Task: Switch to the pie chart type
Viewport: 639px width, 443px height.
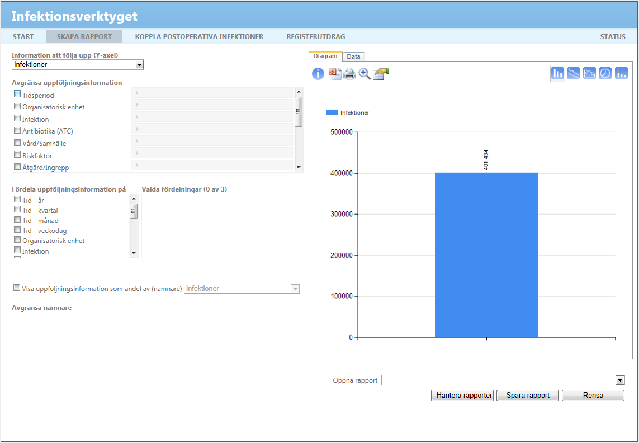Action: [605, 73]
